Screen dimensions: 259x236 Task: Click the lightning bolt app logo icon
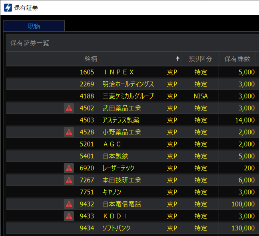(x=8, y=8)
